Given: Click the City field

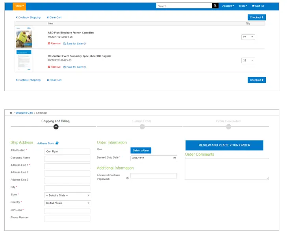Looking at the screenshot, I should pos(67,188).
